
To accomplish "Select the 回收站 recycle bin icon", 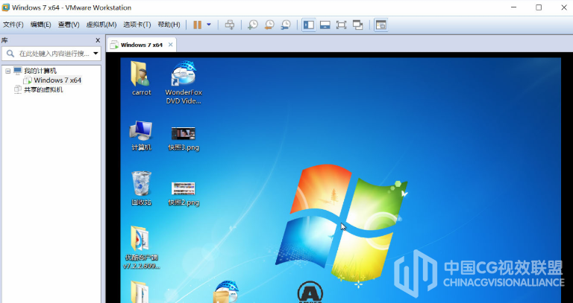I will (142, 188).
